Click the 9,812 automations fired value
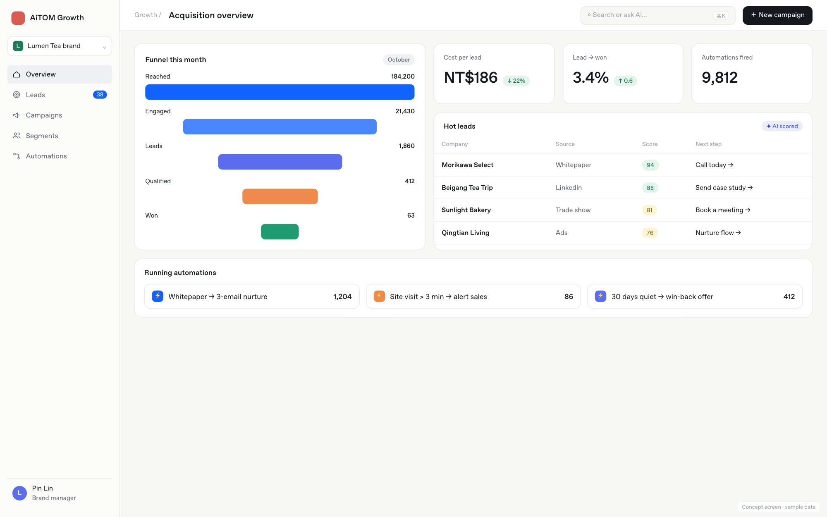 pos(719,77)
